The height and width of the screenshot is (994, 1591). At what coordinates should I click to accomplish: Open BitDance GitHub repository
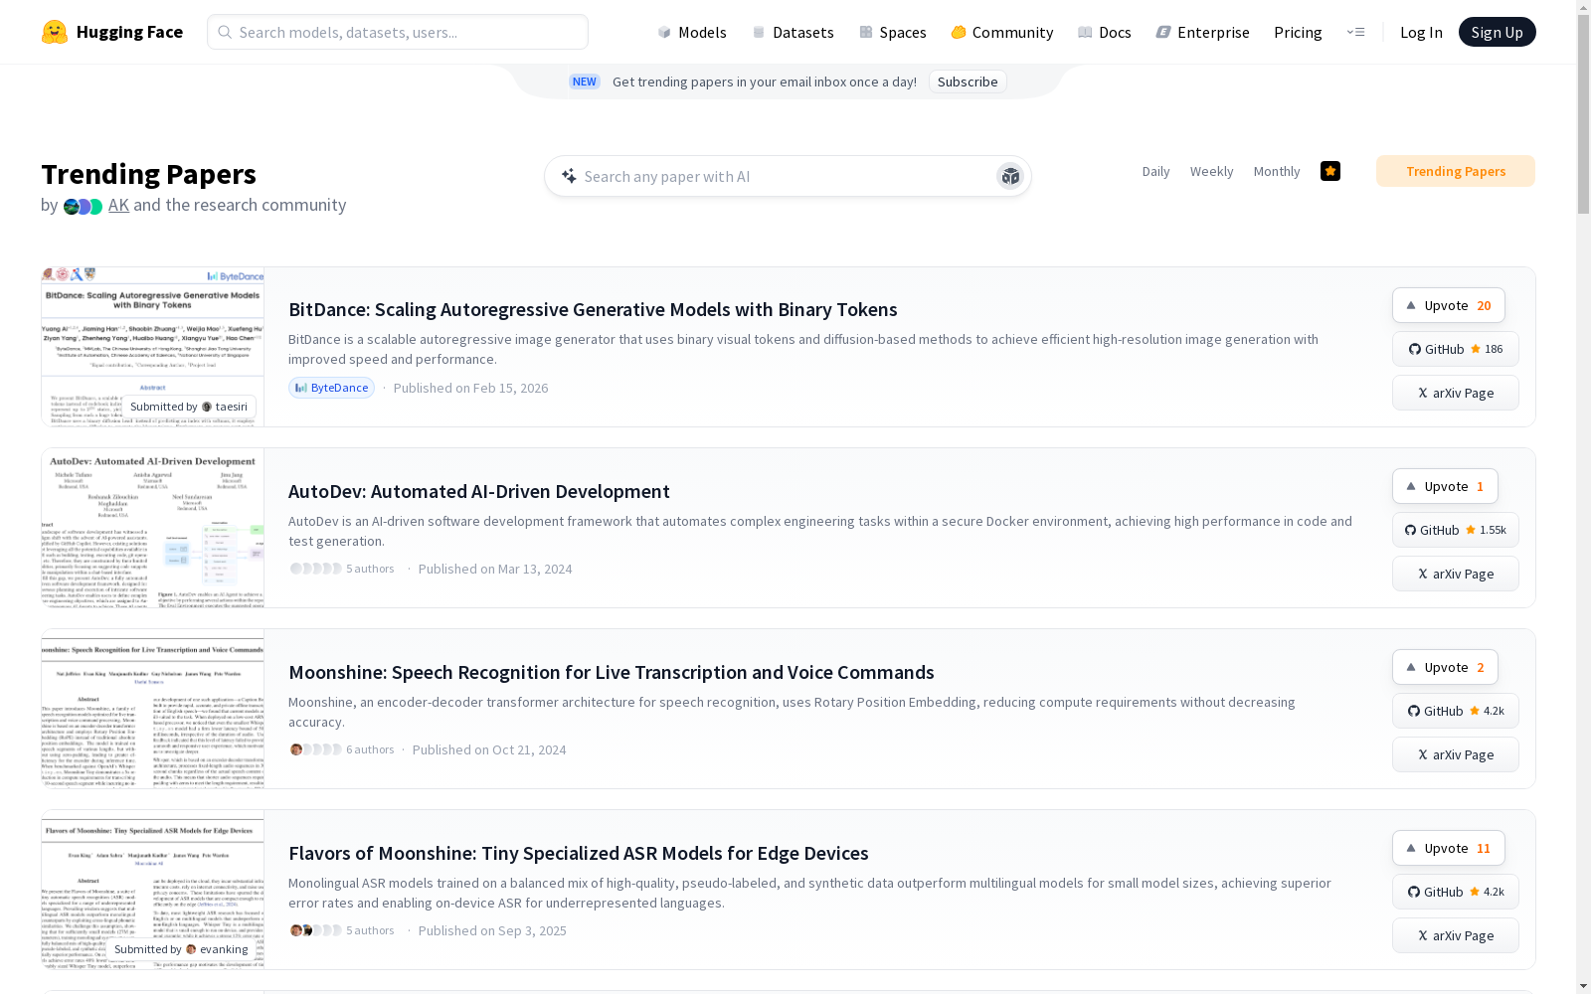(x=1456, y=349)
